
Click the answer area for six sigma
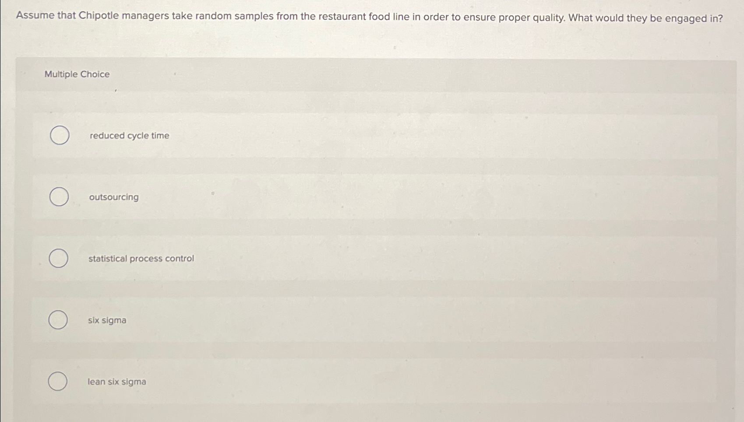[107, 320]
